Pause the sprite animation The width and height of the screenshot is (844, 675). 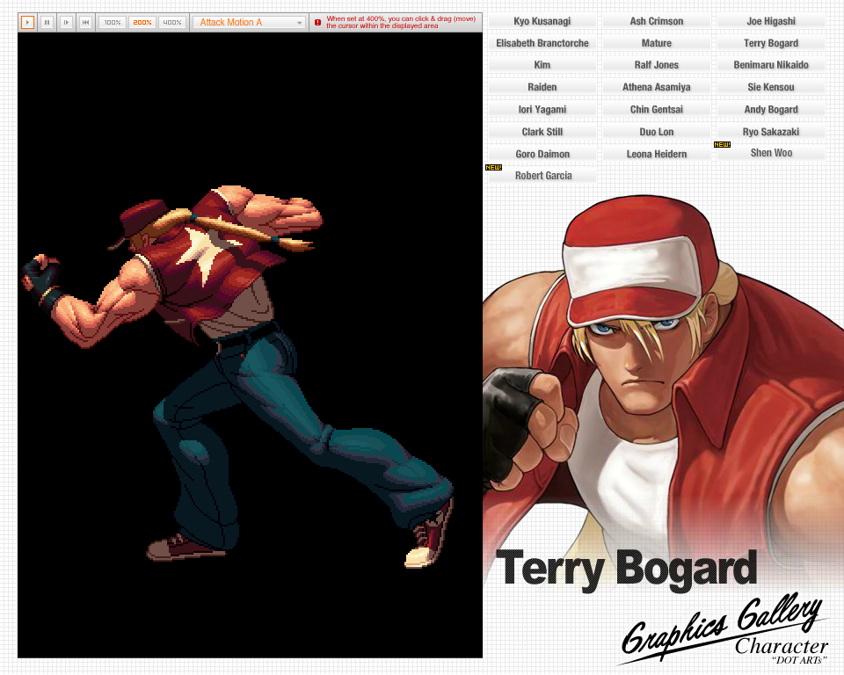(x=47, y=23)
